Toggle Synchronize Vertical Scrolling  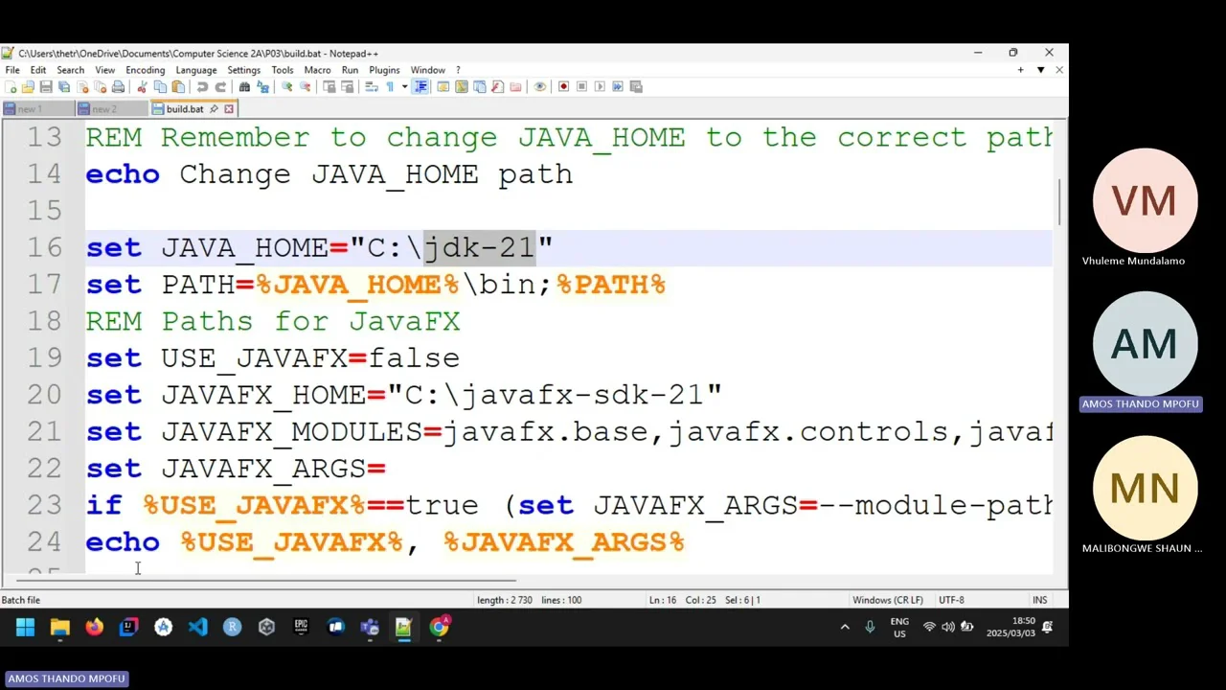point(329,86)
